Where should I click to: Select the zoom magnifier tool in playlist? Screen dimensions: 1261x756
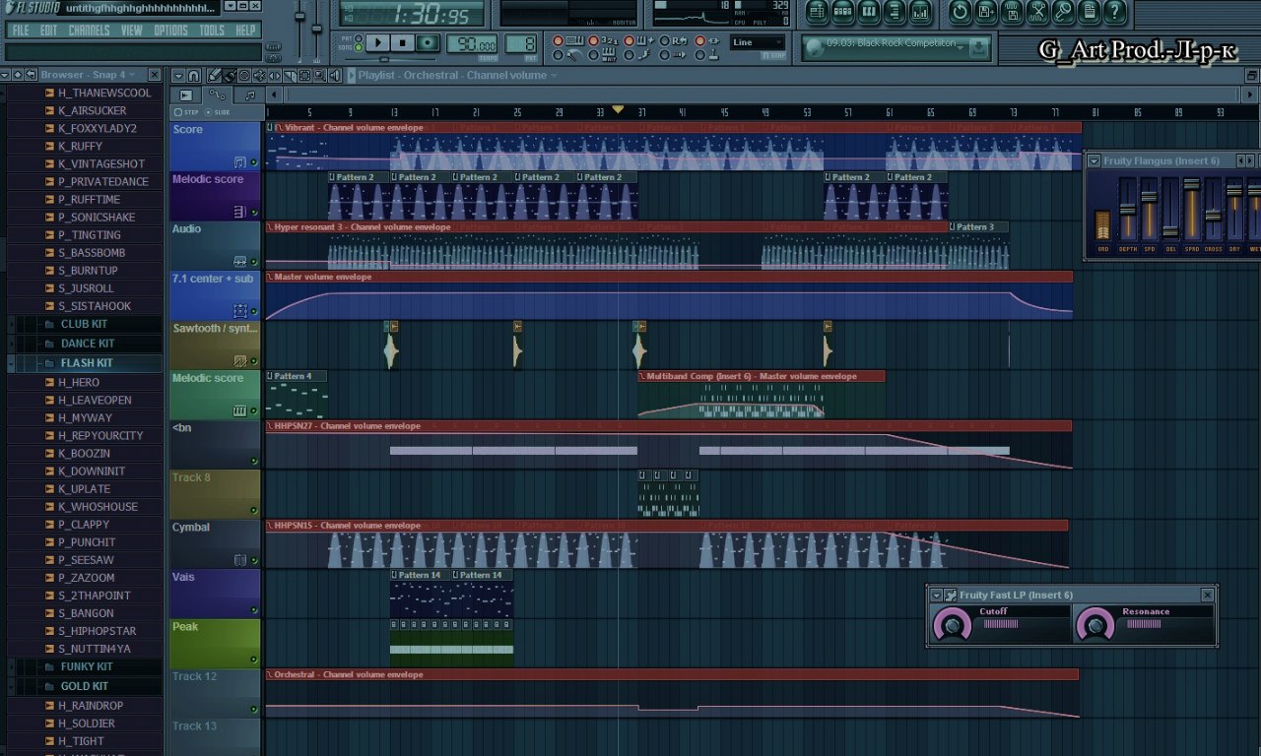(320, 76)
